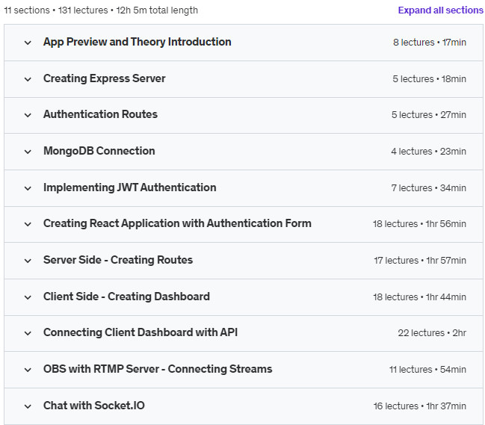Click the '17 lectures • 1hr 57min' text
This screenshot has width=485, height=425.
point(420,260)
